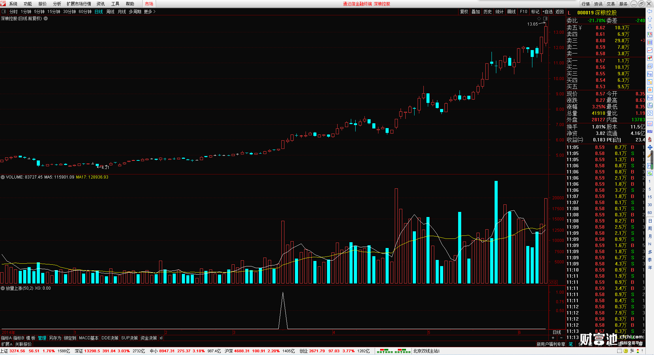Switch to intraday line chart icon
This screenshot has width=654, height=355.
pos(650,50)
